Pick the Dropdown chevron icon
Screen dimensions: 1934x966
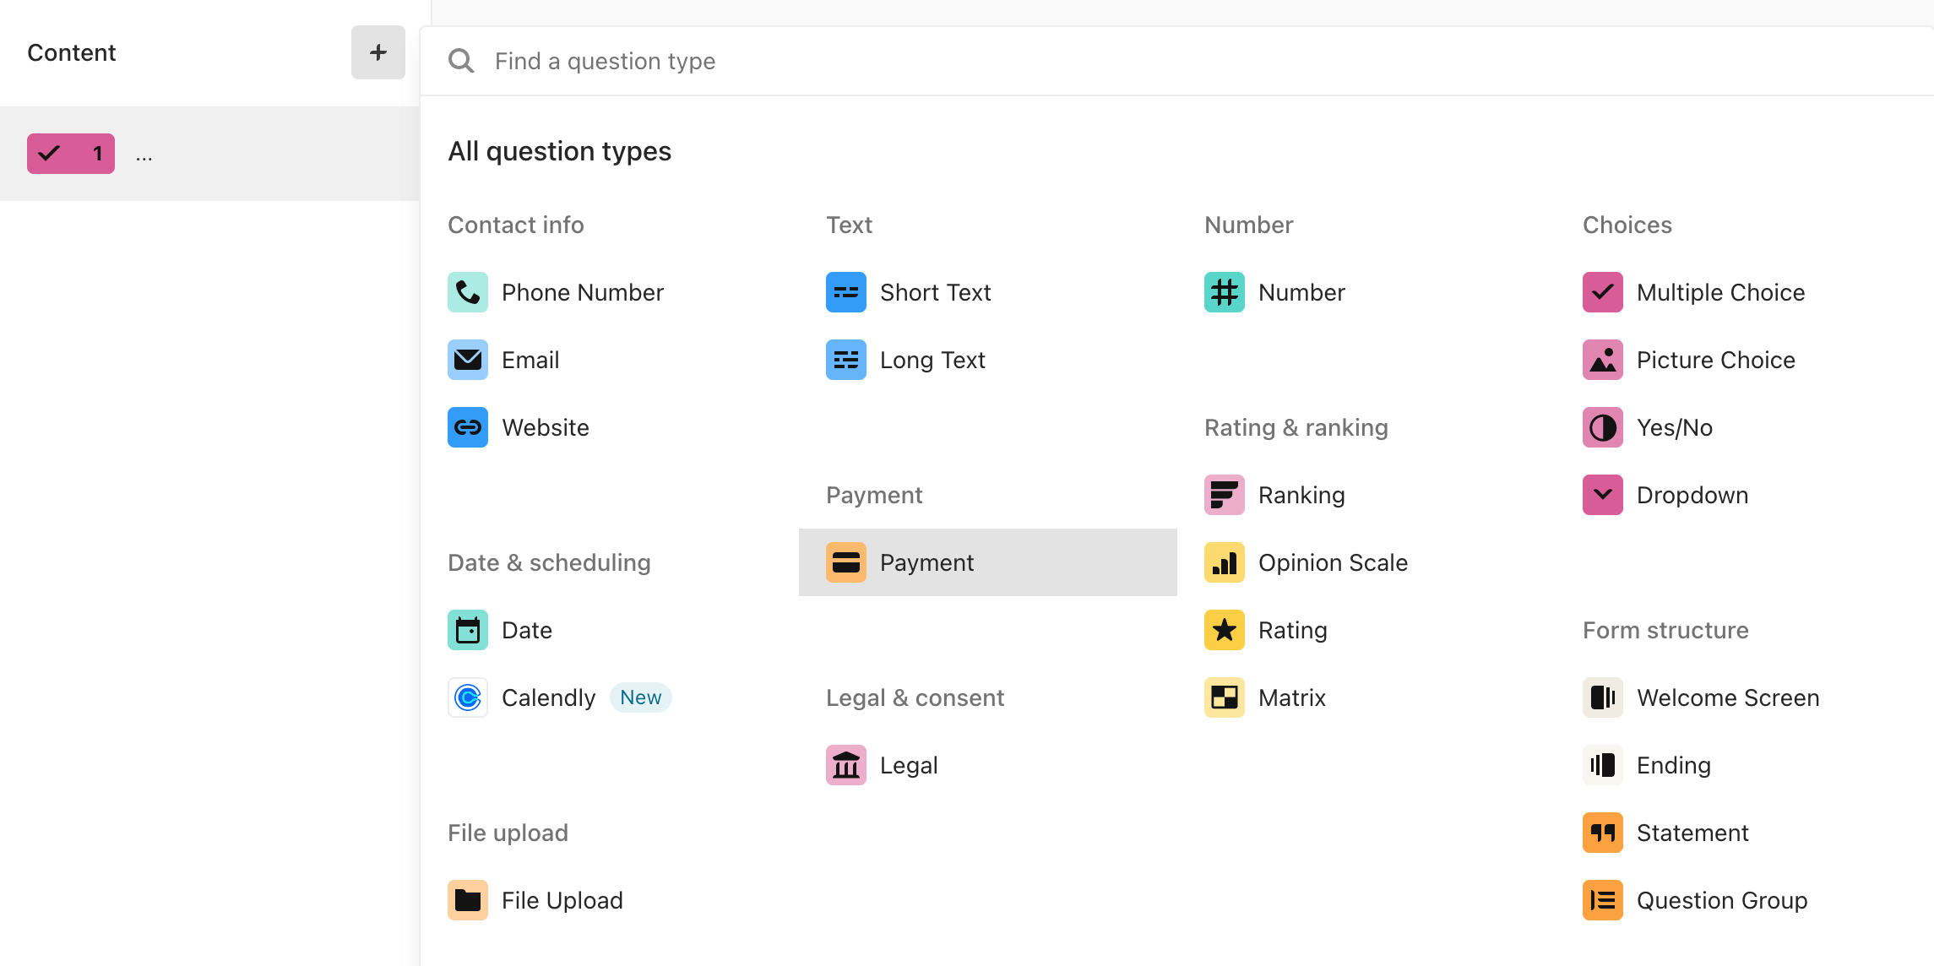tap(1602, 495)
